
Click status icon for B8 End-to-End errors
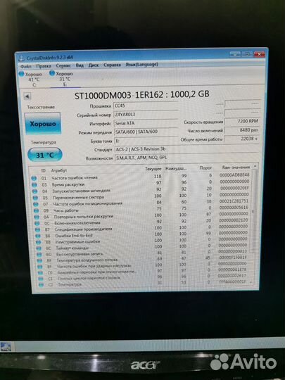click(38, 236)
